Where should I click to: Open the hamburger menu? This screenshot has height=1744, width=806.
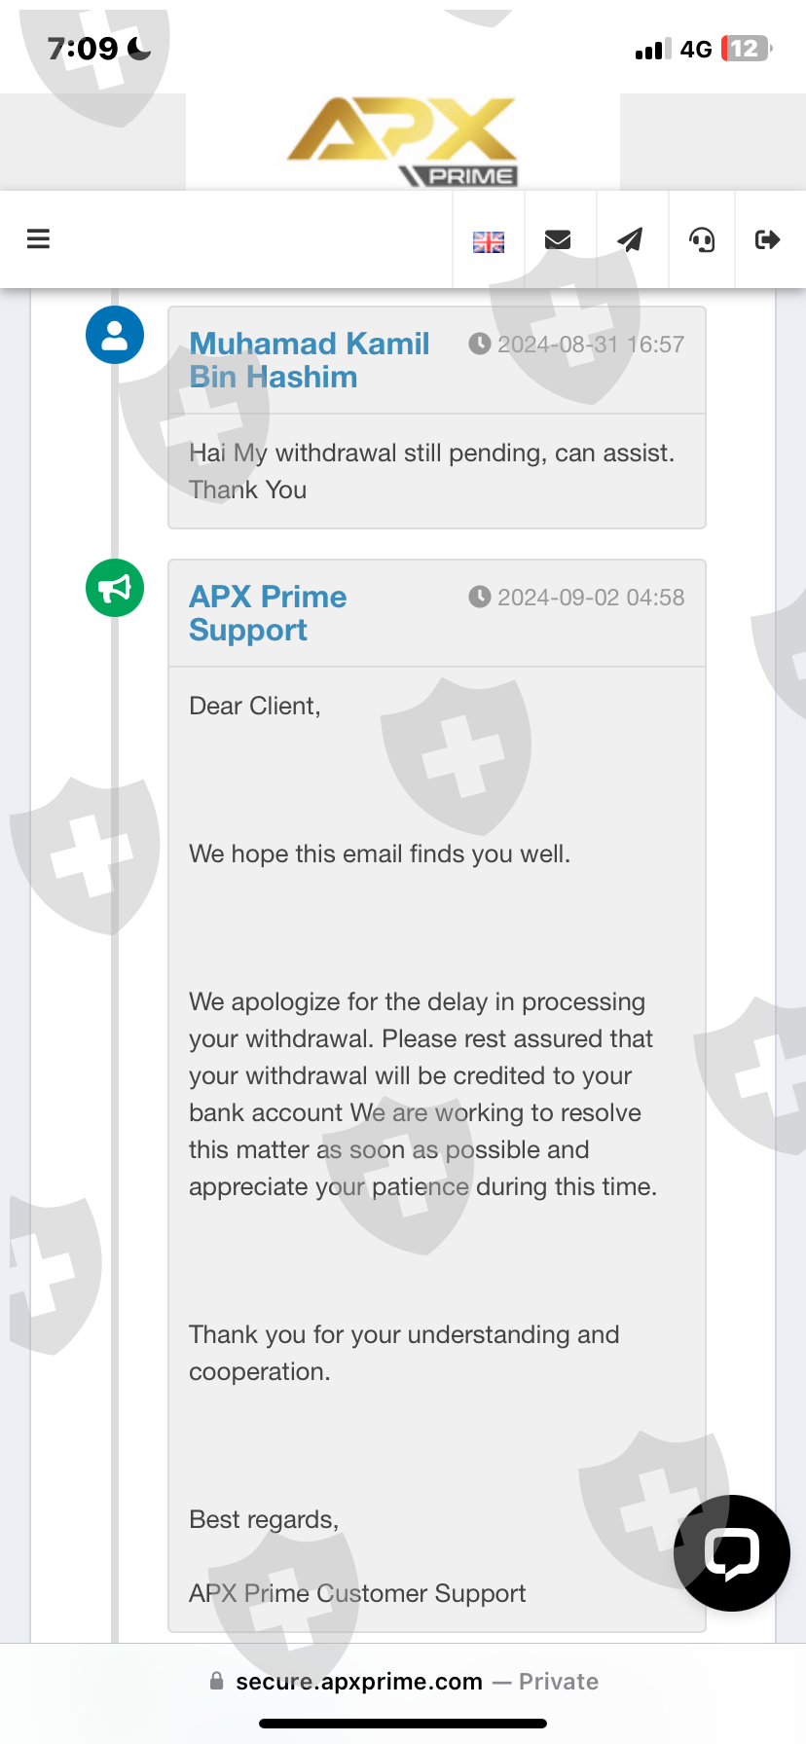[x=38, y=239]
